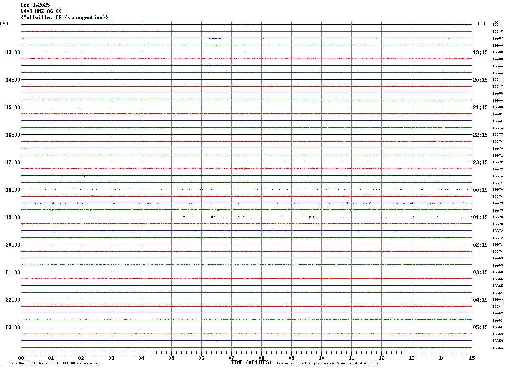Select the 15:00 CST time label

click(13, 107)
